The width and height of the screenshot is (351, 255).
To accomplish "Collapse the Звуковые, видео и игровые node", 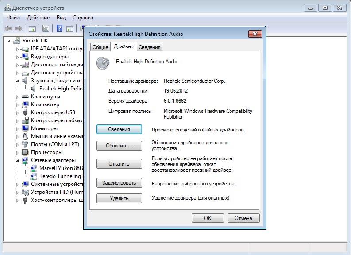I will (x=18, y=81).
